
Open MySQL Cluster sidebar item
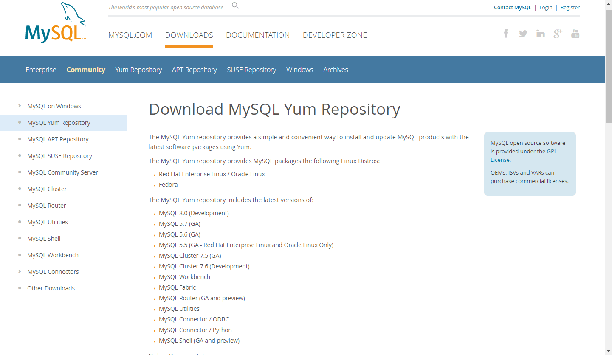coord(47,189)
